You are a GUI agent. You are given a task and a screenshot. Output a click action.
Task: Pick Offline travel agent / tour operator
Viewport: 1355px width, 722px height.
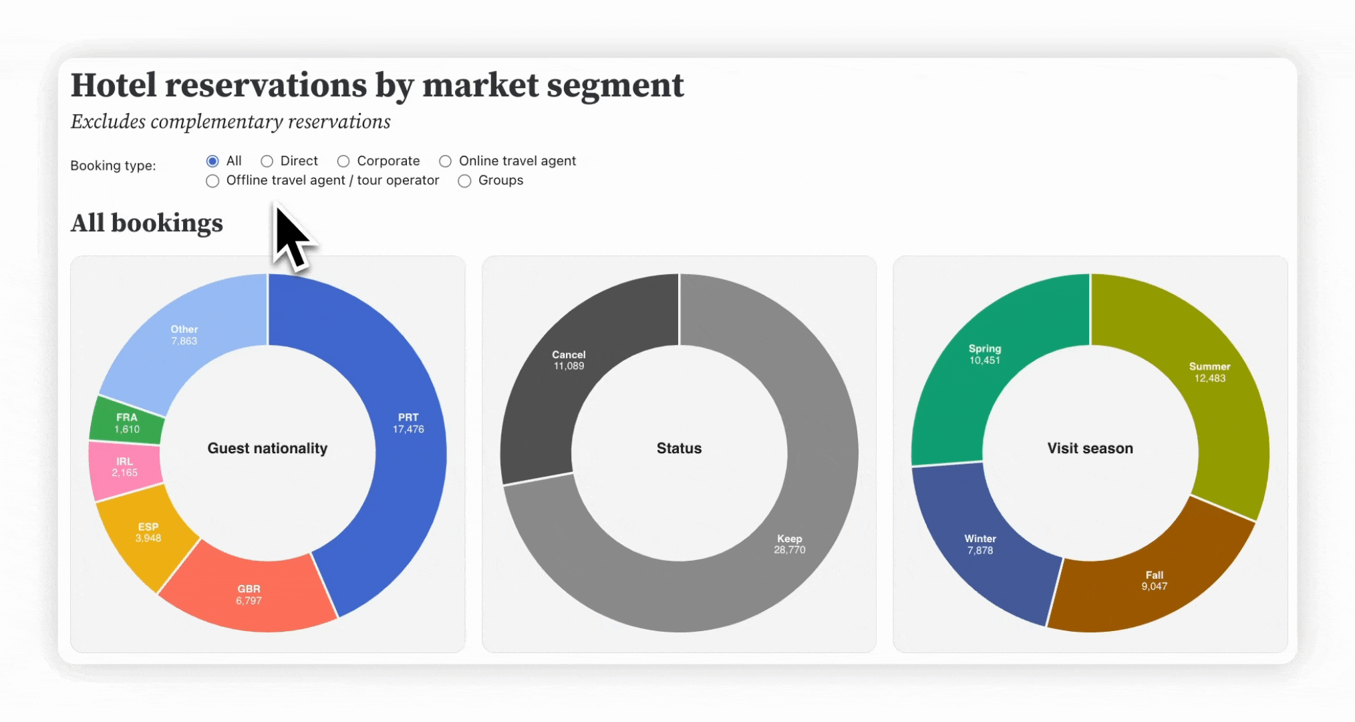[x=212, y=180]
